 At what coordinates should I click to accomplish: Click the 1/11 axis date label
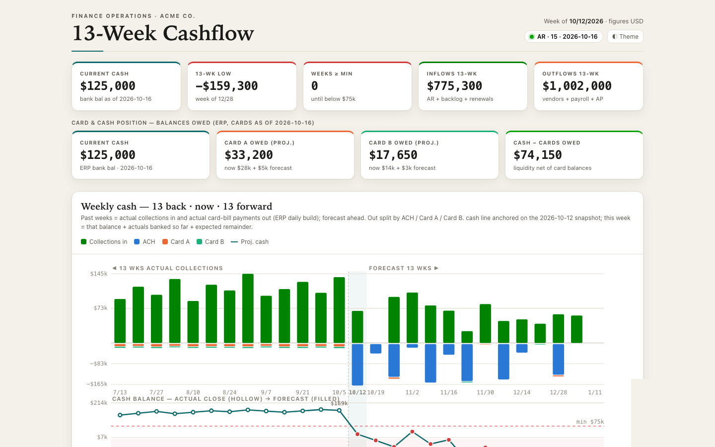point(595,392)
